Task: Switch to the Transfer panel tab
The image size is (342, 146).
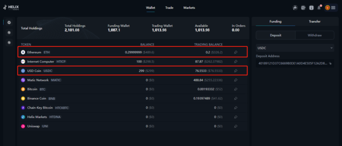Action: pos(315,21)
